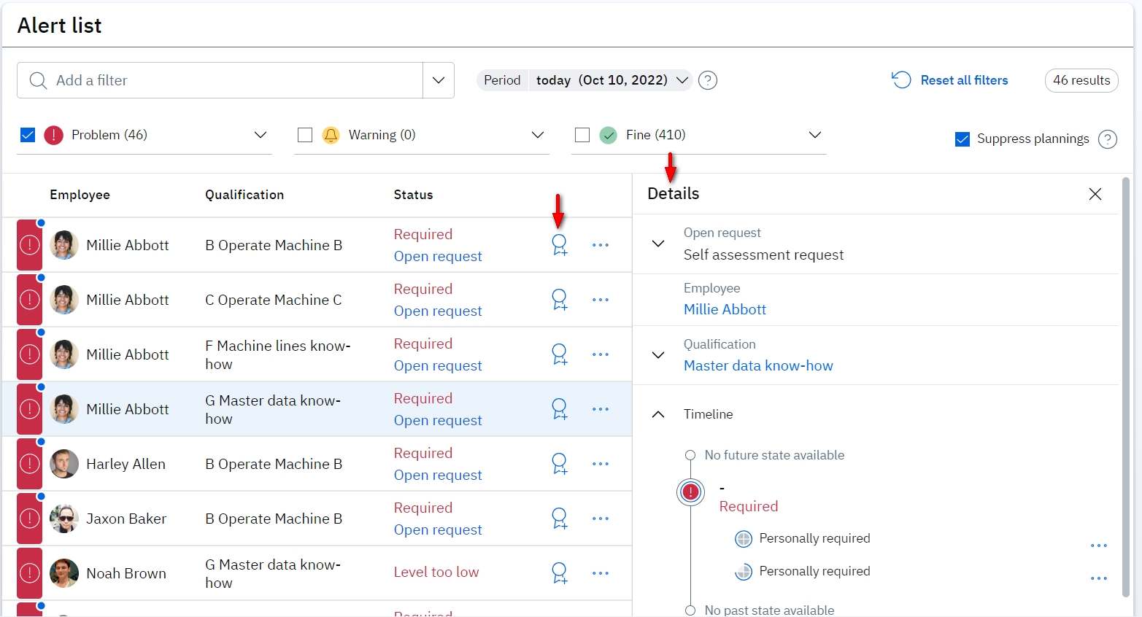The image size is (1142, 617).
Task: Uncheck the Problem (46) checkbox
Action: pos(28,135)
